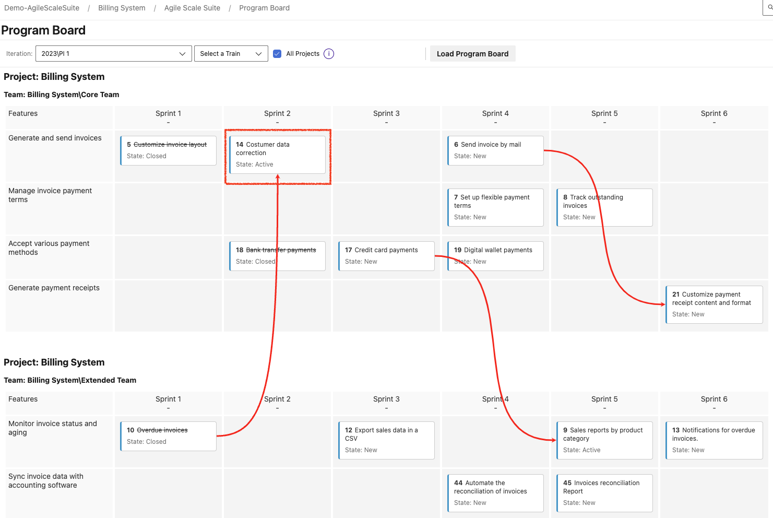773x518 pixels.
Task: Click card 12 Export sales data in CSV
Action: [386, 440]
